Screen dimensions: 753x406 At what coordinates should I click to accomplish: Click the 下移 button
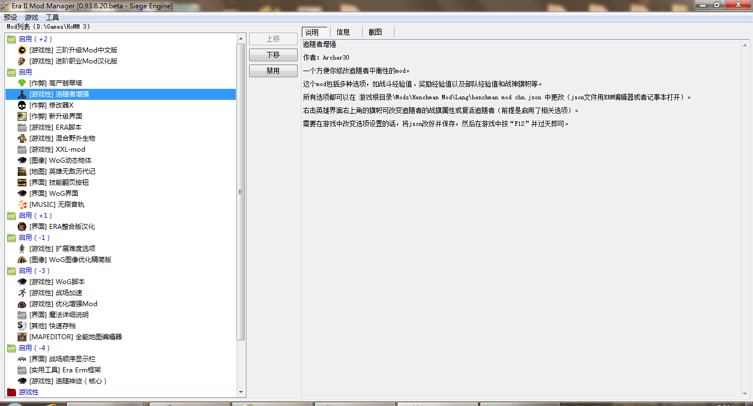coord(273,55)
